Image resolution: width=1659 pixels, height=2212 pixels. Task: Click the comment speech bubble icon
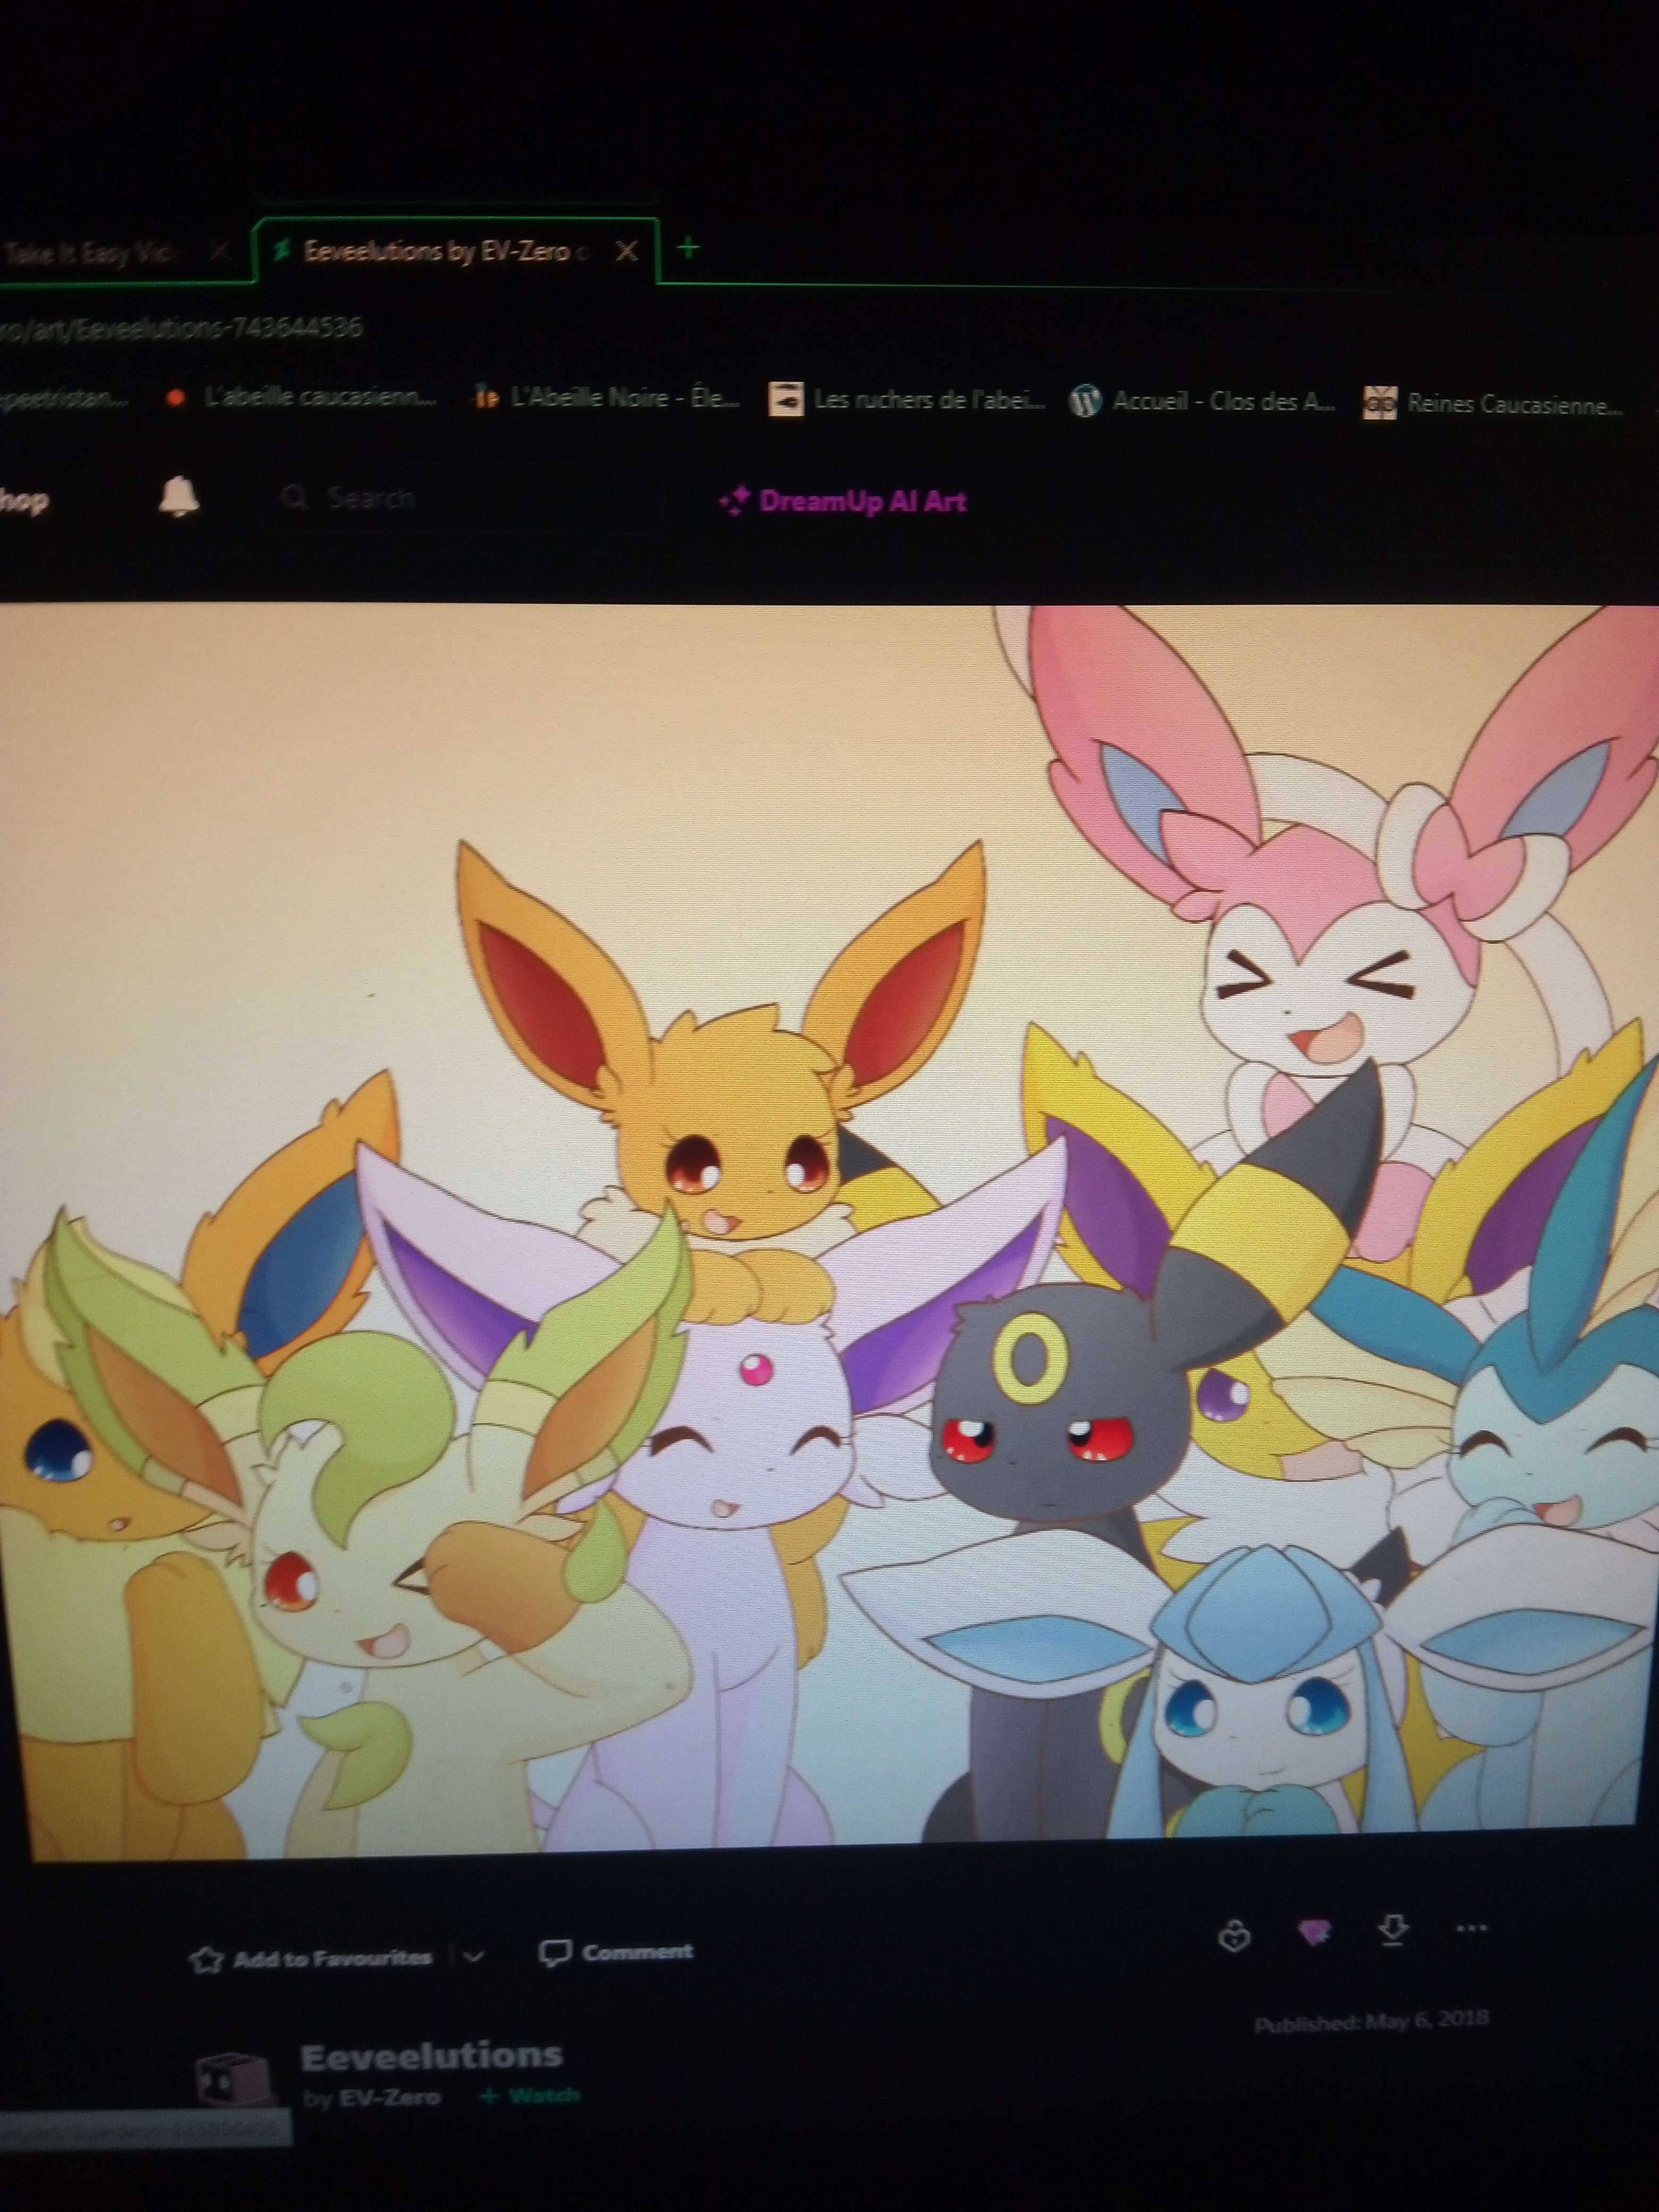[x=555, y=1953]
